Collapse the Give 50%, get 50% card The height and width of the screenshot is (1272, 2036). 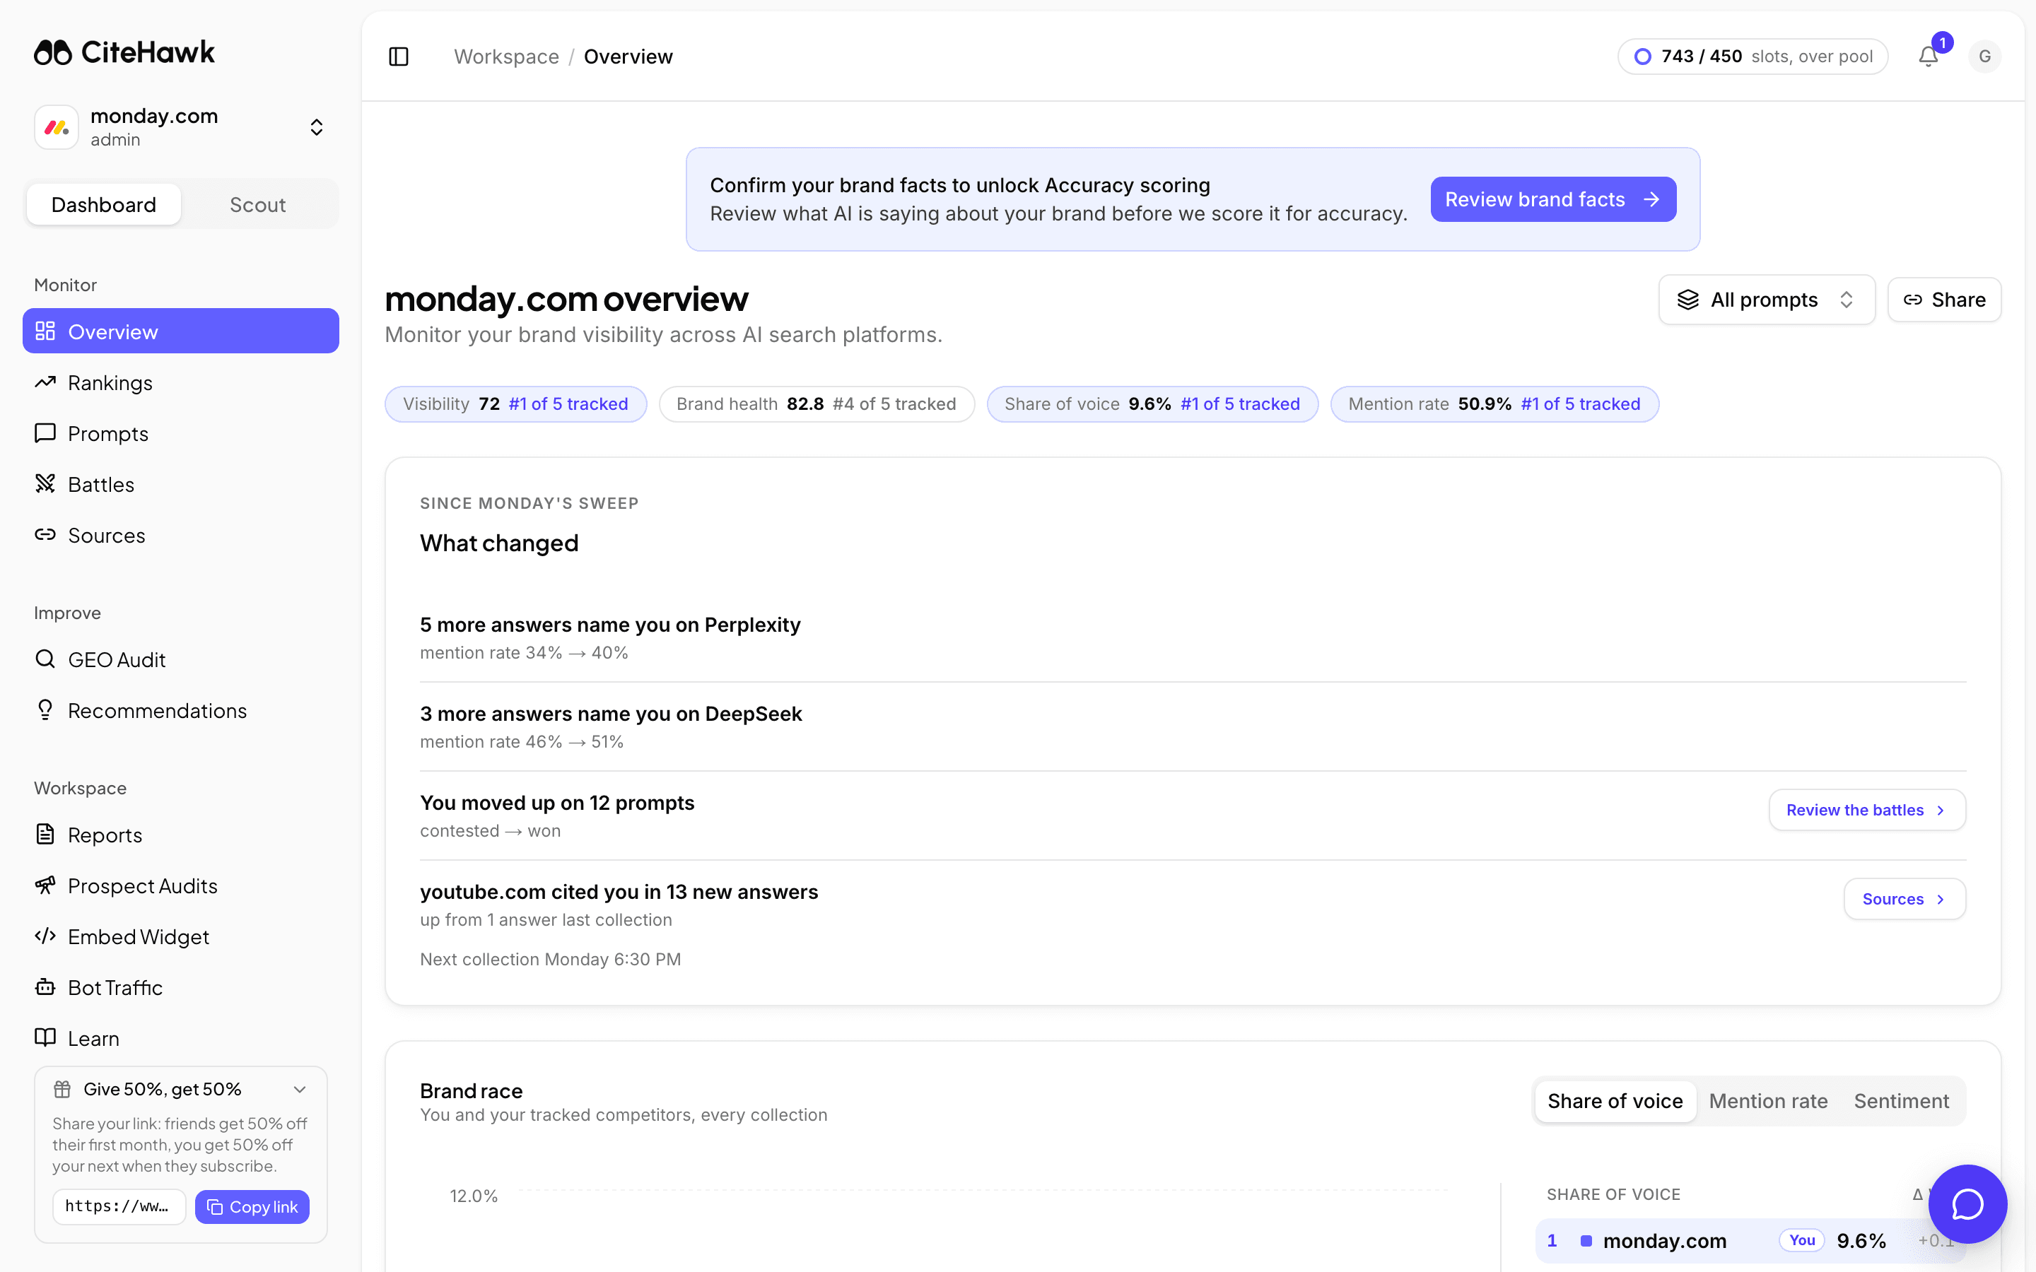click(300, 1090)
